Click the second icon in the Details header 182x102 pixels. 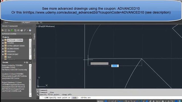coord(27,62)
